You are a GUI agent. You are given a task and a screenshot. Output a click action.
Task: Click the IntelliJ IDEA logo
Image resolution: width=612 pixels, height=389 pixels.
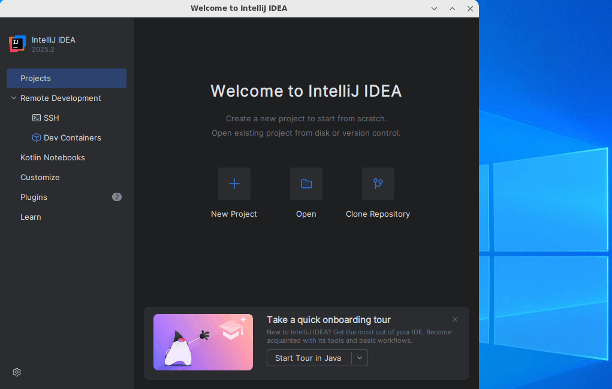[x=17, y=44]
